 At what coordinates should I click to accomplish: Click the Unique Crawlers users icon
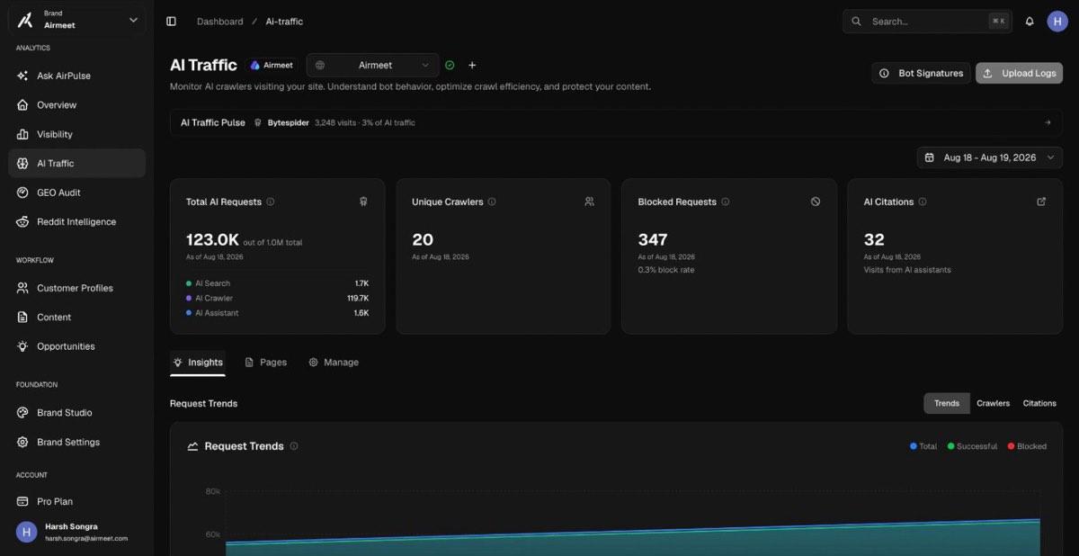pyautogui.click(x=589, y=202)
